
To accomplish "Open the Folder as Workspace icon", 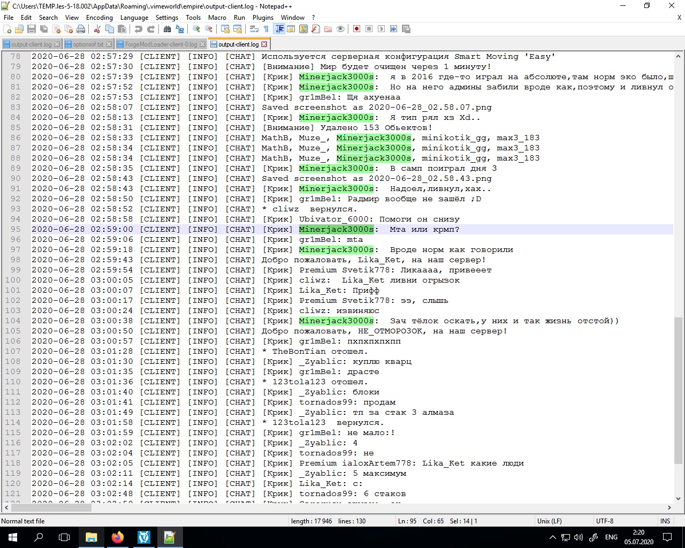I will coord(328,29).
